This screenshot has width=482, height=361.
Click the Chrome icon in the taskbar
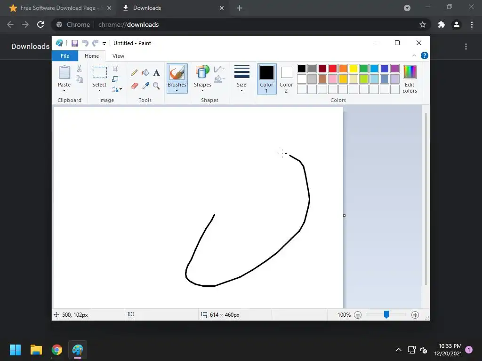(57, 350)
